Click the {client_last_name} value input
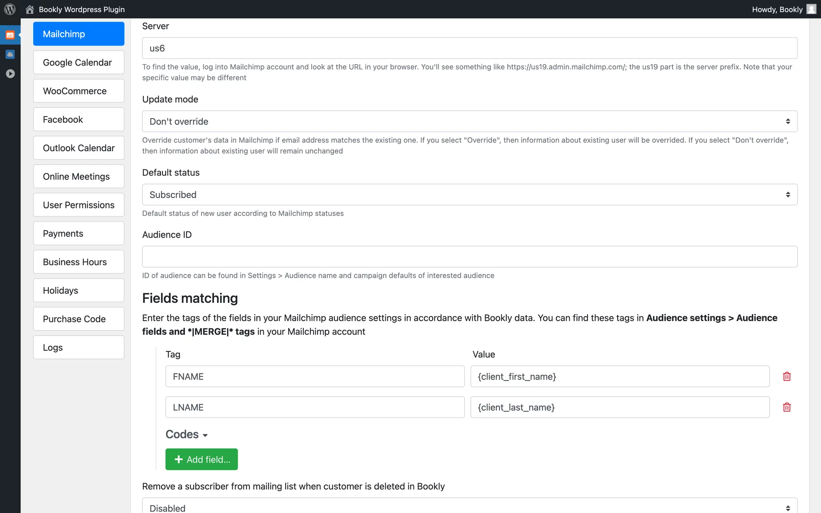Image resolution: width=821 pixels, height=513 pixels. pos(620,407)
